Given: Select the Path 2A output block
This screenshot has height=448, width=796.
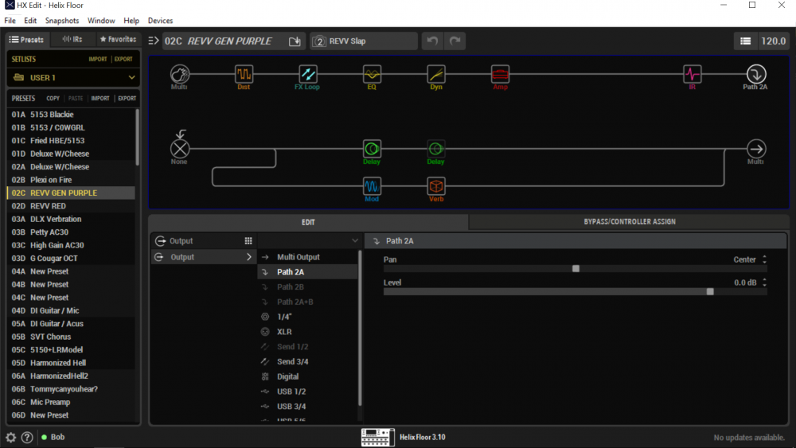Looking at the screenshot, I should 756,74.
